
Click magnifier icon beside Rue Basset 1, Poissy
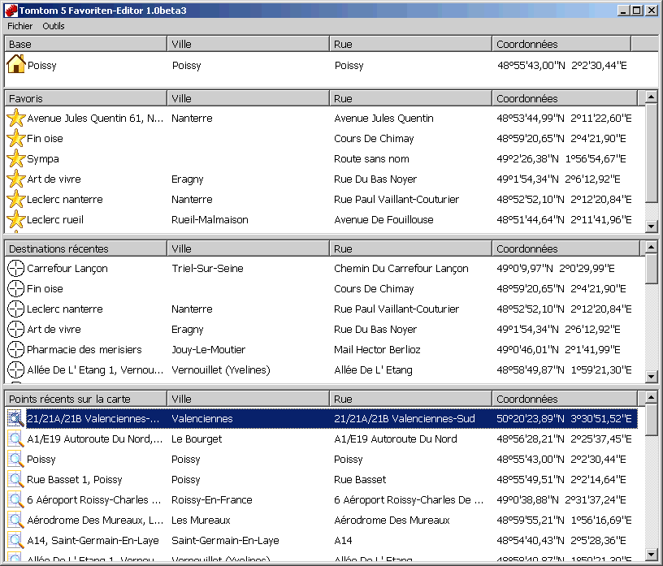tap(16, 480)
